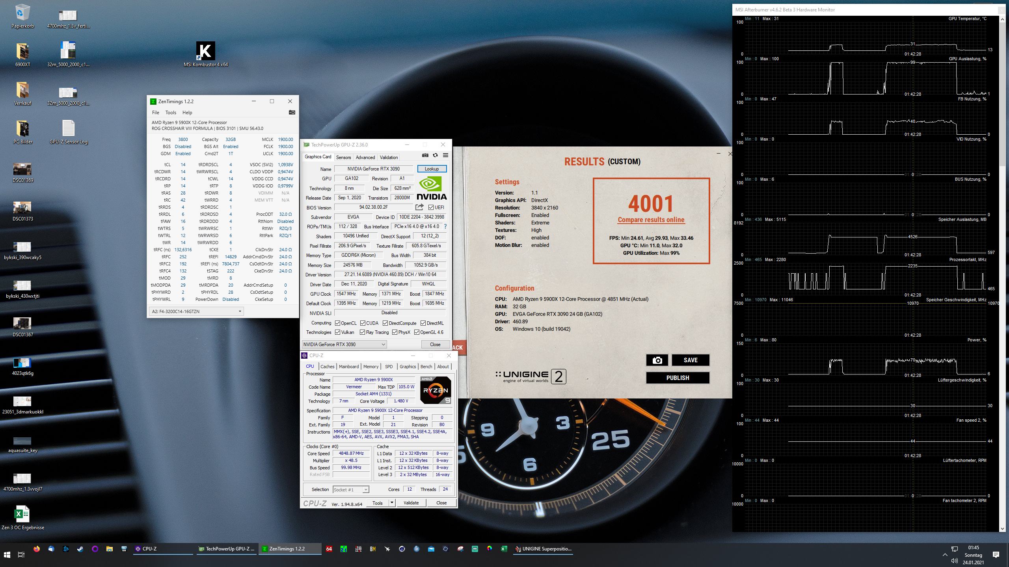Click the ZenTimings screenshot camera icon
The image size is (1009, 567).
292,113
